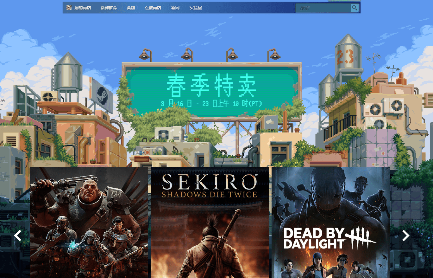Open the Warhammer Darktide game capsule
Viewport: 433px width, 278px height.
click(89, 223)
